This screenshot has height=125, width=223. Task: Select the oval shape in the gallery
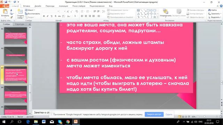[151, 10]
